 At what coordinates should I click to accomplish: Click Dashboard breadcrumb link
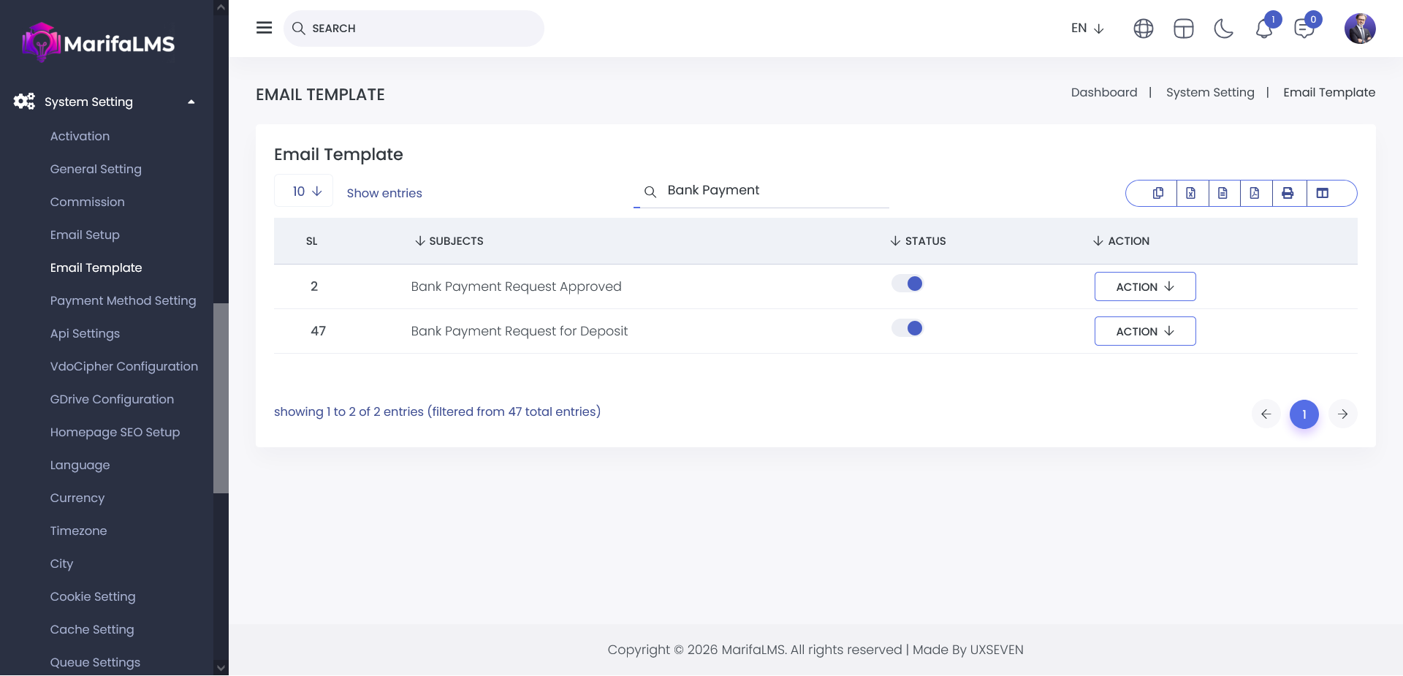click(1103, 92)
